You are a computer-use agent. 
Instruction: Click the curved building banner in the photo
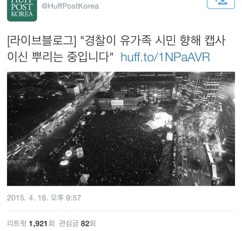click(117, 102)
